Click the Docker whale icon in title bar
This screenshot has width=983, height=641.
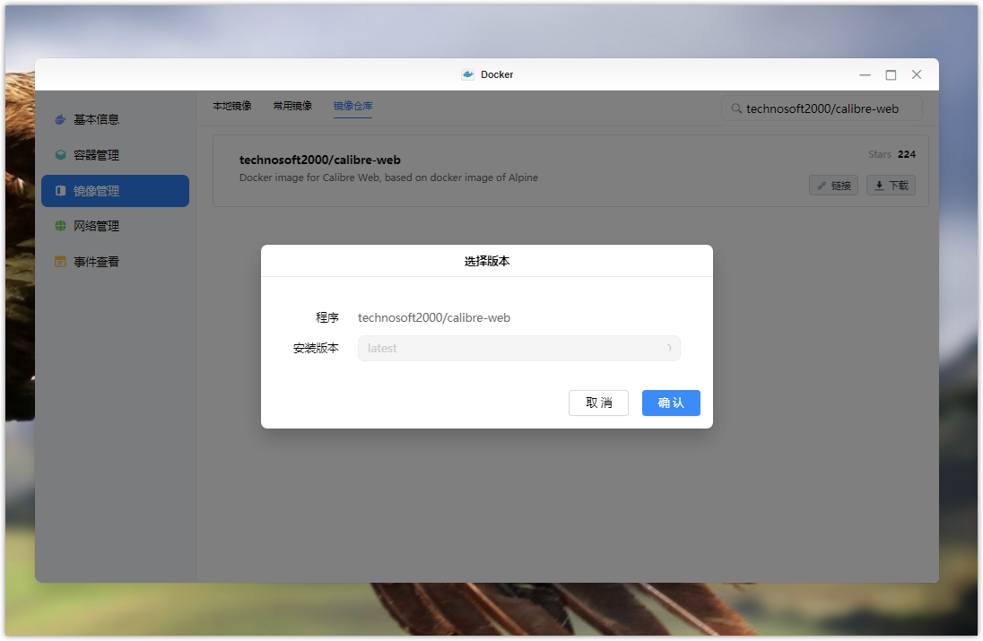pyautogui.click(x=467, y=74)
